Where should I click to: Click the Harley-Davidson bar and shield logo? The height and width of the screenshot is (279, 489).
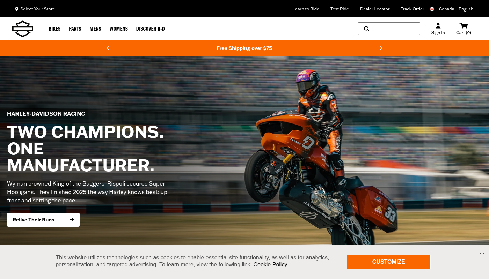(x=23, y=29)
